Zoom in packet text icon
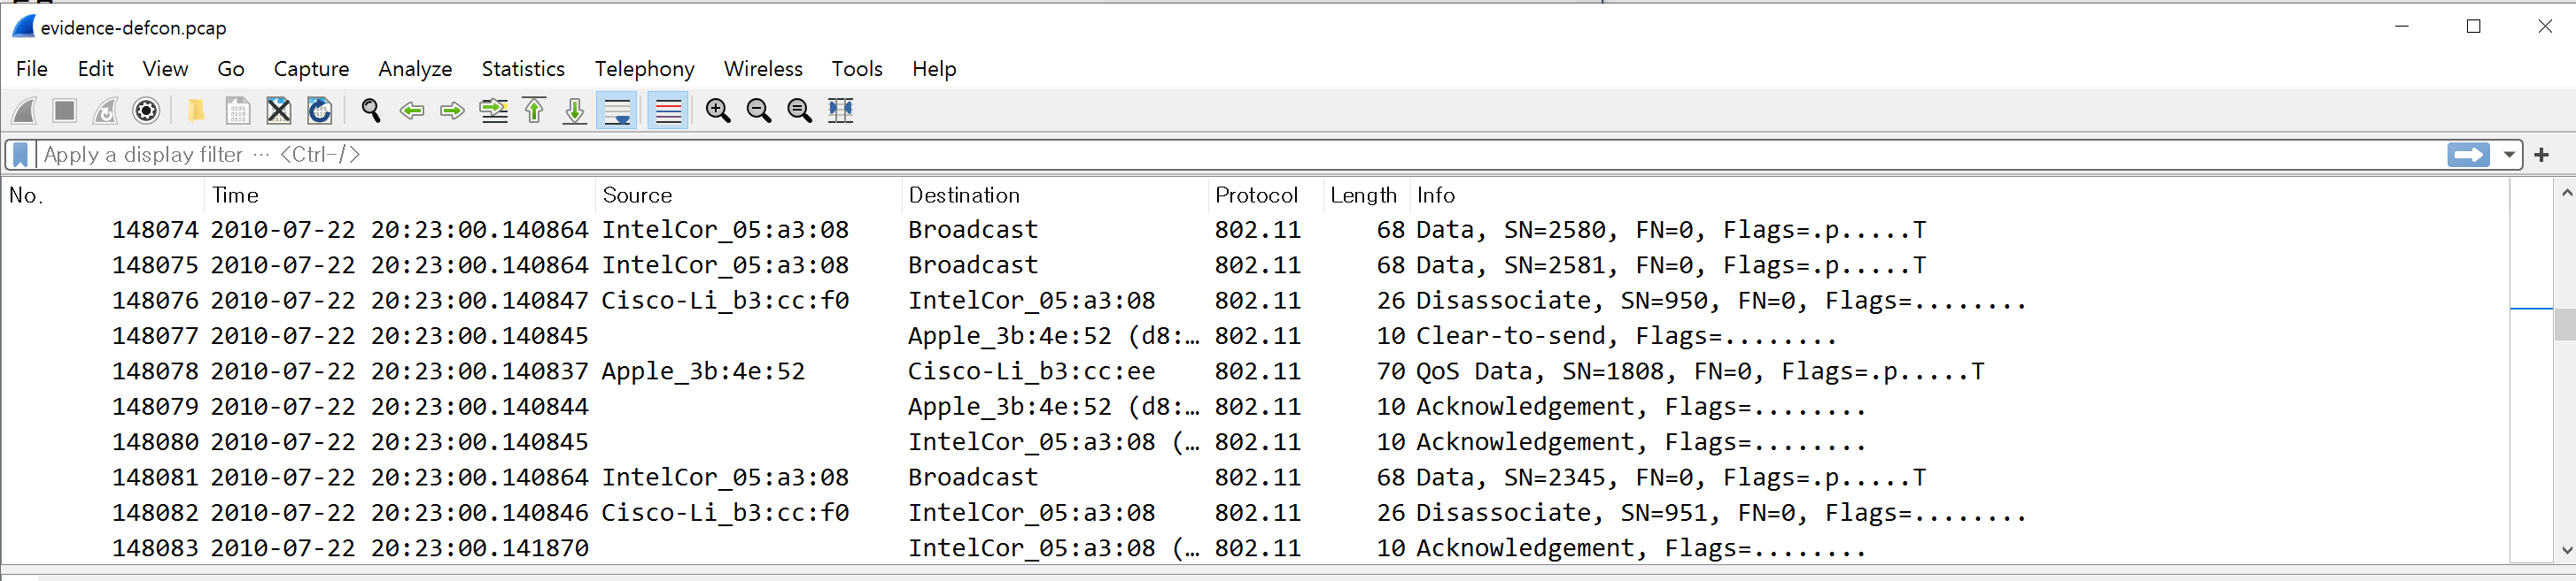The image size is (2576, 581). pos(718,111)
